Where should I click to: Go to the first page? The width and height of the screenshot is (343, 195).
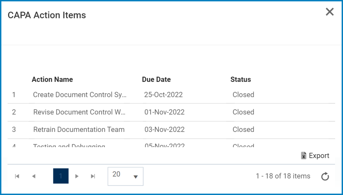(17, 176)
